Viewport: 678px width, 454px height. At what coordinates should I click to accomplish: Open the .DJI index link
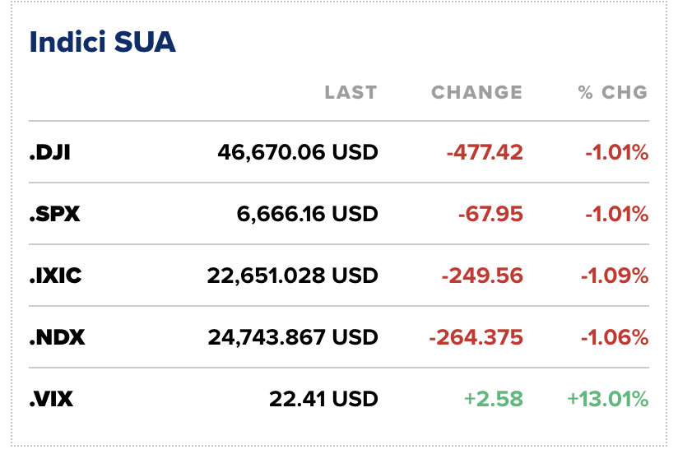(x=50, y=152)
